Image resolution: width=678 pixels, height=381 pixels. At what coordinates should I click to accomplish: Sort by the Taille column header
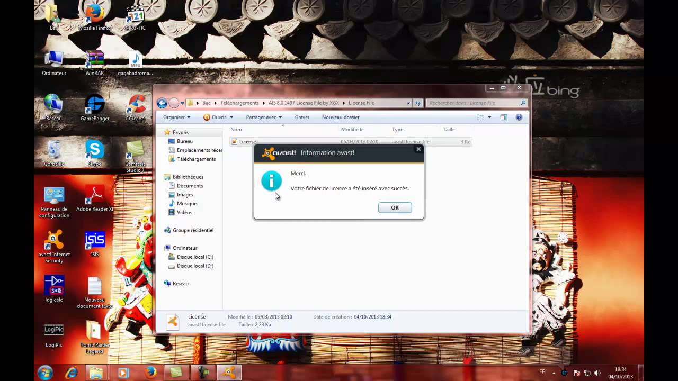(456, 129)
